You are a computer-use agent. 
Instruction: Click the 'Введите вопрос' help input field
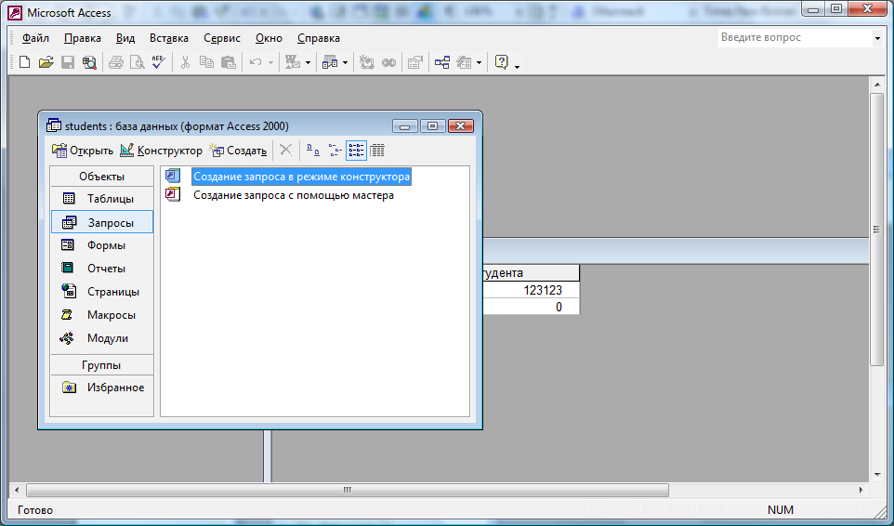[x=795, y=37]
